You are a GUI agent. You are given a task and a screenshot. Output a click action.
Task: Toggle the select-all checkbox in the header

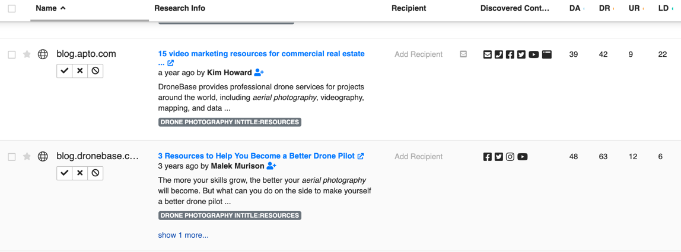point(12,9)
